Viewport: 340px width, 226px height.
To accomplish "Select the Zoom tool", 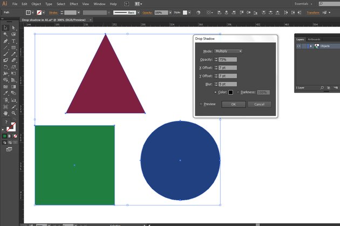I will point(13,113).
